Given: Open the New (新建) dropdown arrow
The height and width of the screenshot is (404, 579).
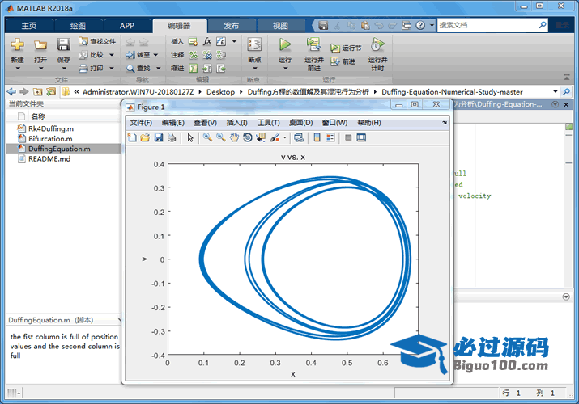Looking at the screenshot, I should click(x=17, y=68).
